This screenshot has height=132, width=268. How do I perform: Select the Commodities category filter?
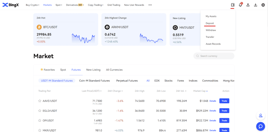[x=210, y=81]
